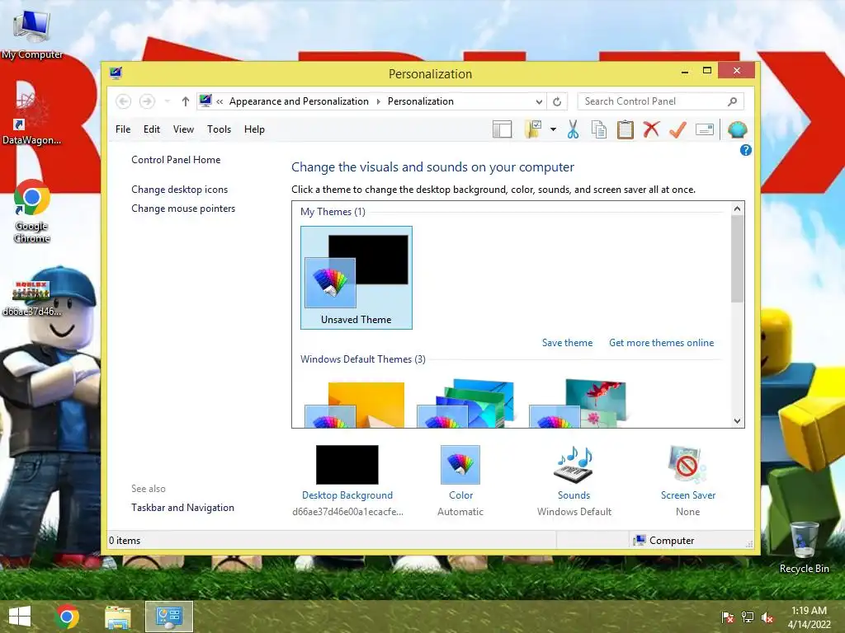This screenshot has width=845, height=633.
Task: Click the Forward navigation arrow
Action: (147, 101)
